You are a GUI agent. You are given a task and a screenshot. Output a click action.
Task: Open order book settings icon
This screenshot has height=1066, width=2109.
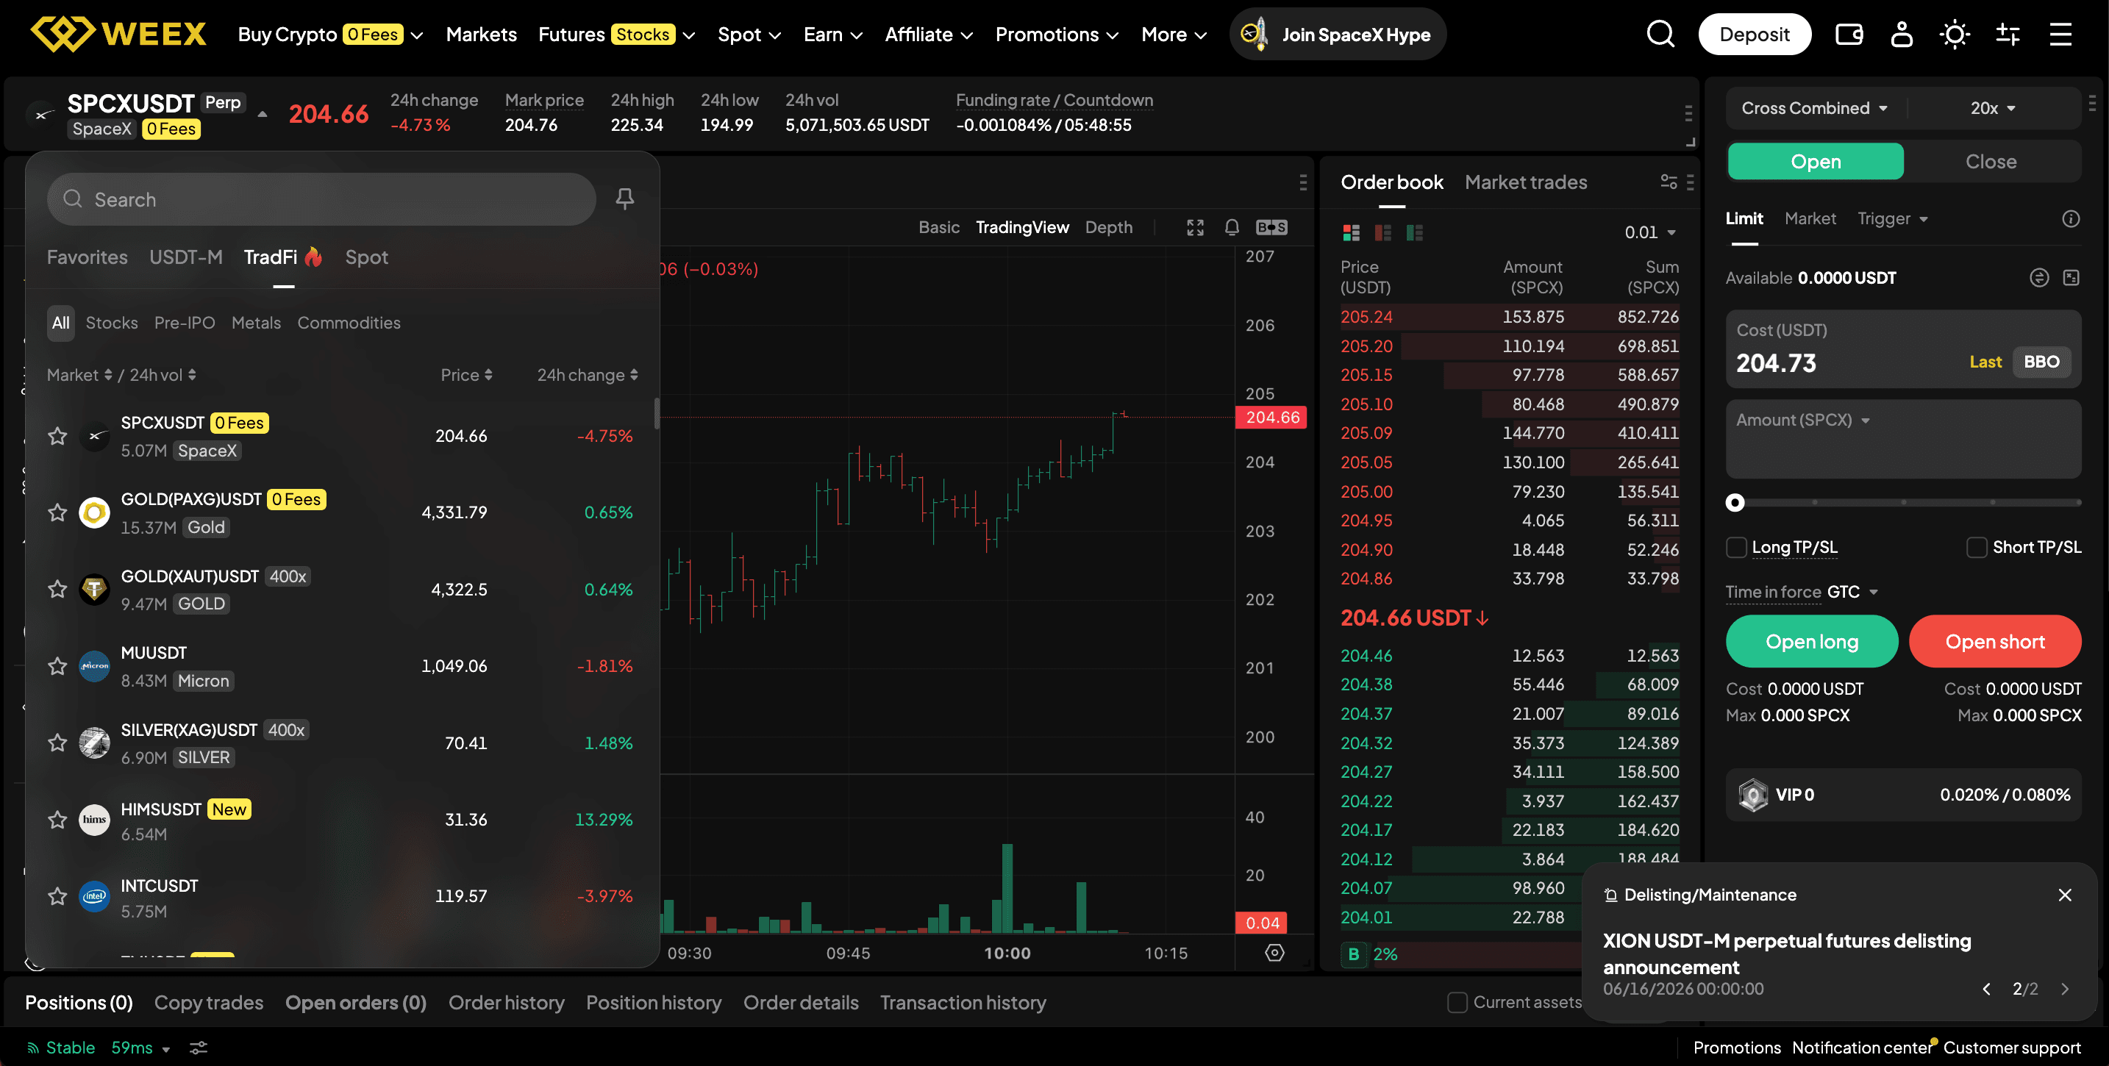(x=1669, y=182)
